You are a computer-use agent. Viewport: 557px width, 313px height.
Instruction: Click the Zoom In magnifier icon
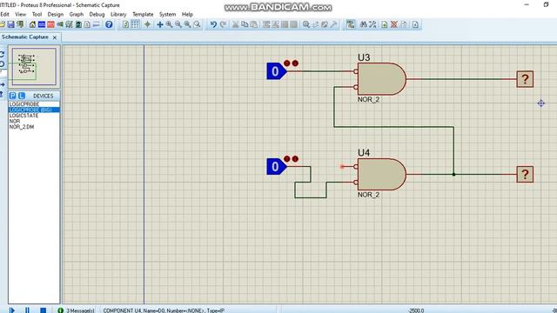tap(169, 24)
